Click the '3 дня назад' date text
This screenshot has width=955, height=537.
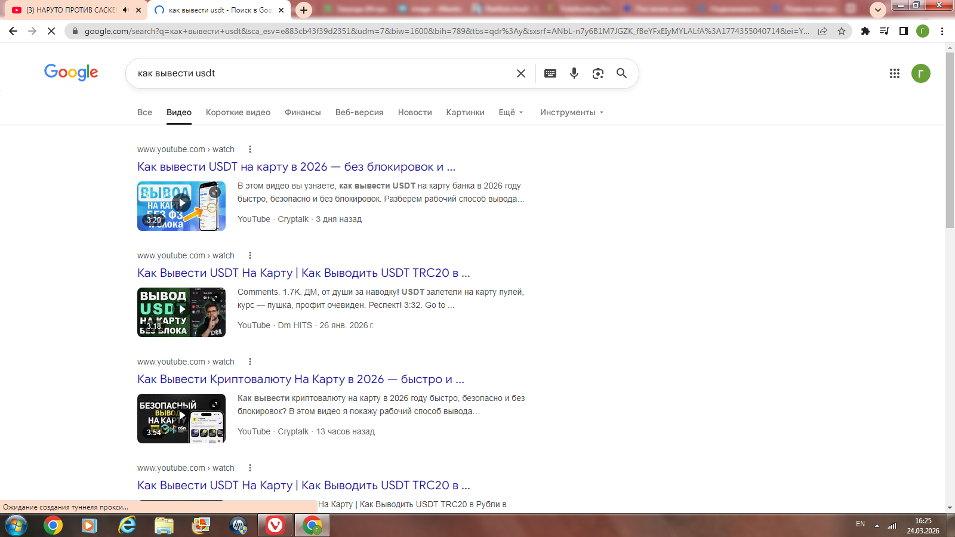point(339,219)
